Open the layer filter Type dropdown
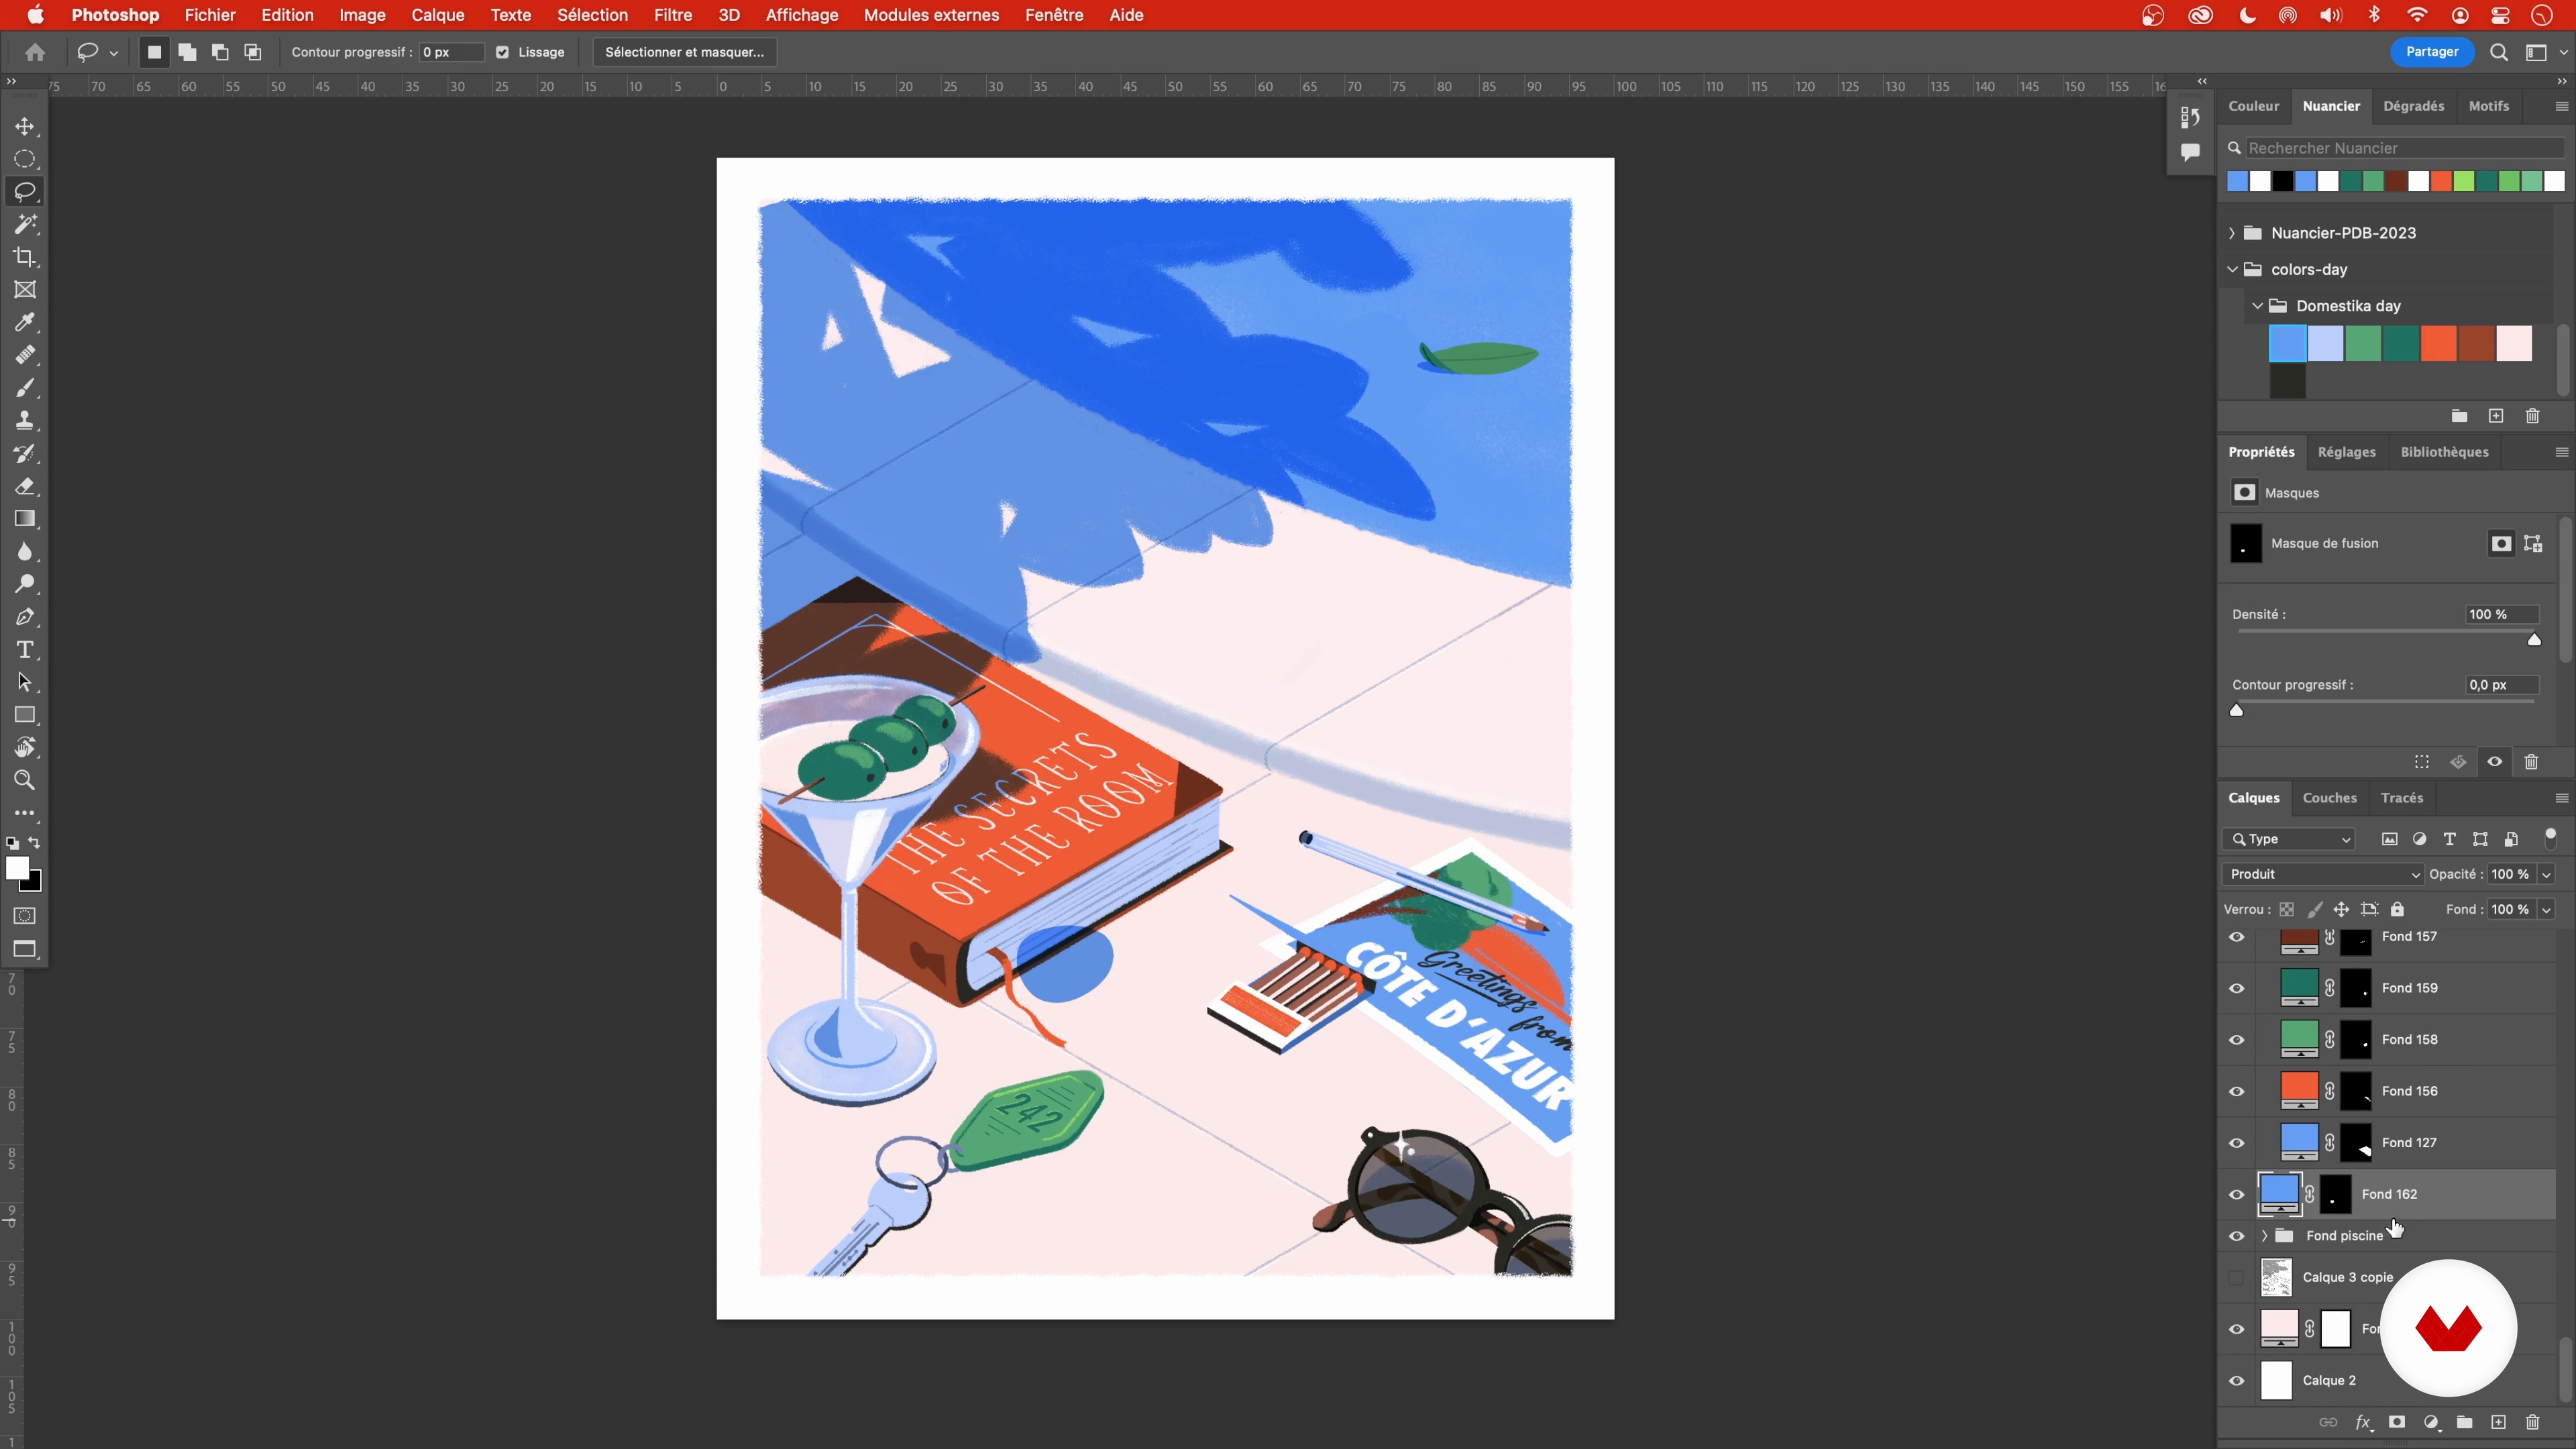Viewport: 2576px width, 1449px height. (x=2290, y=839)
